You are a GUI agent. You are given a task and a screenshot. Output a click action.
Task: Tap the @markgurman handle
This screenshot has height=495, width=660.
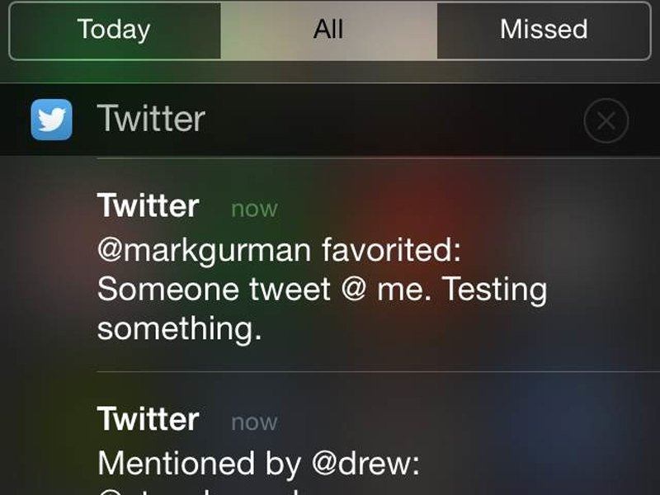204,251
